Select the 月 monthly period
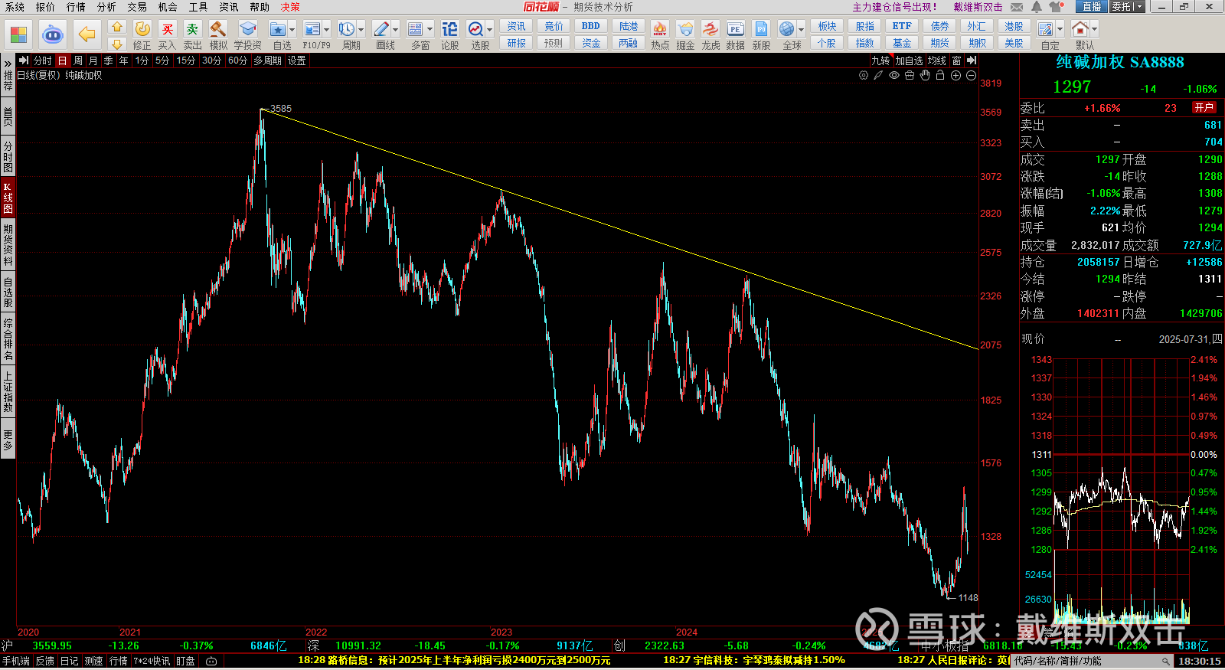The width and height of the screenshot is (1225, 670). (93, 60)
